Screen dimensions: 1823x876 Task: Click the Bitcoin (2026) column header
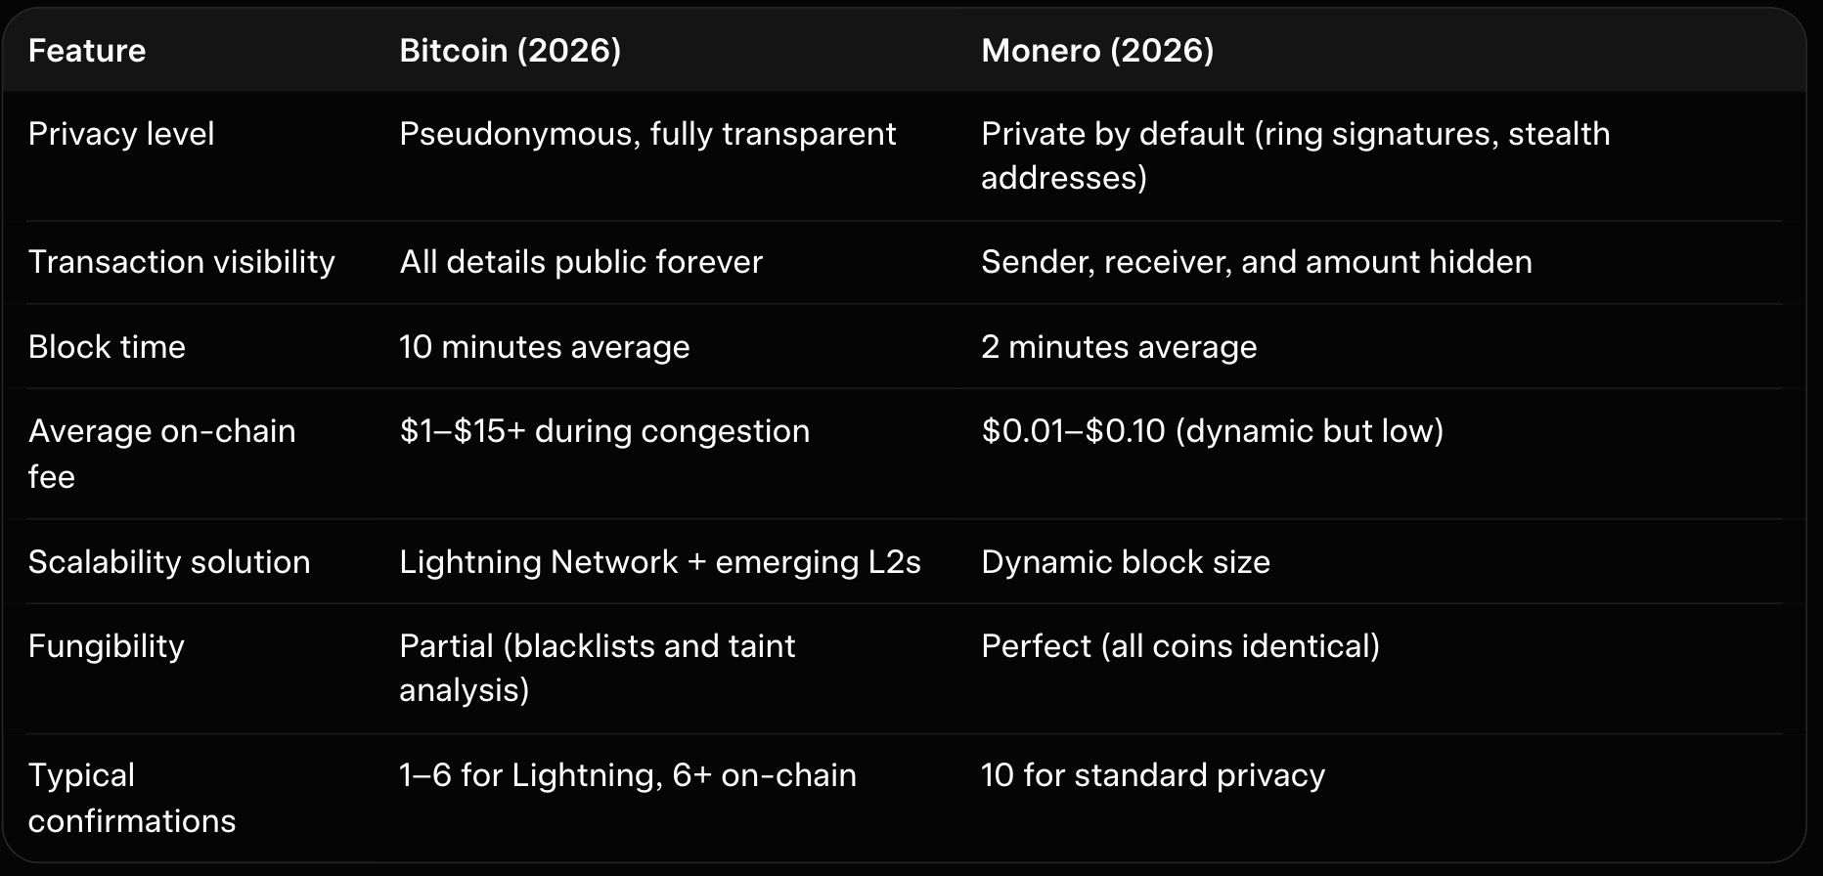click(x=510, y=51)
